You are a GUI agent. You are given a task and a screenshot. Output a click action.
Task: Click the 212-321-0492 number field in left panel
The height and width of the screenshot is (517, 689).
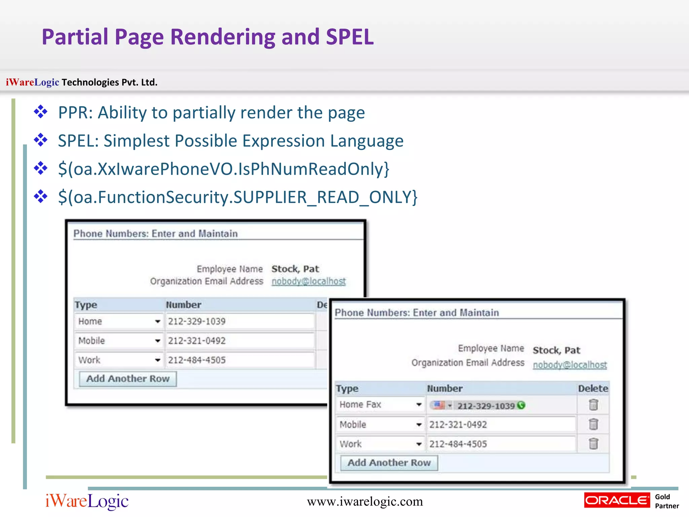point(240,341)
